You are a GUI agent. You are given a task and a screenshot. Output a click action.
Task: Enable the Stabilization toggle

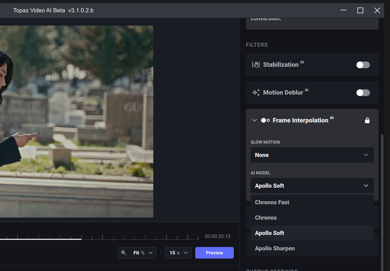coord(363,65)
